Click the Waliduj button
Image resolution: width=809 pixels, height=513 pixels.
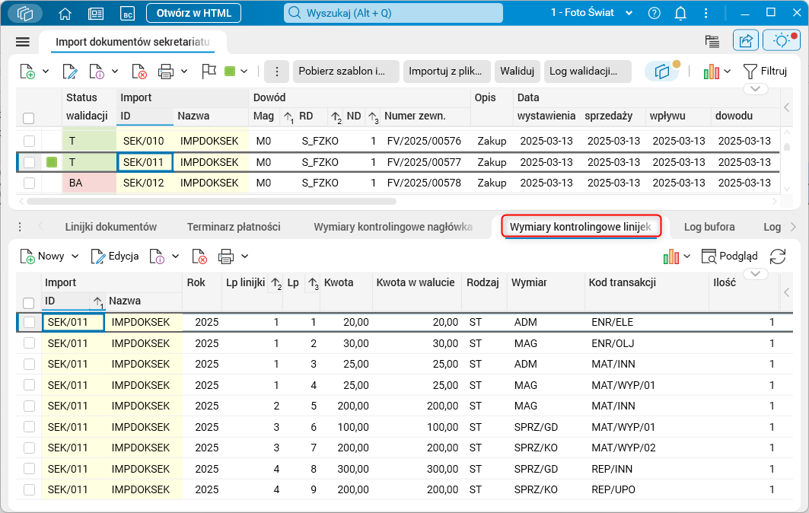click(x=518, y=71)
